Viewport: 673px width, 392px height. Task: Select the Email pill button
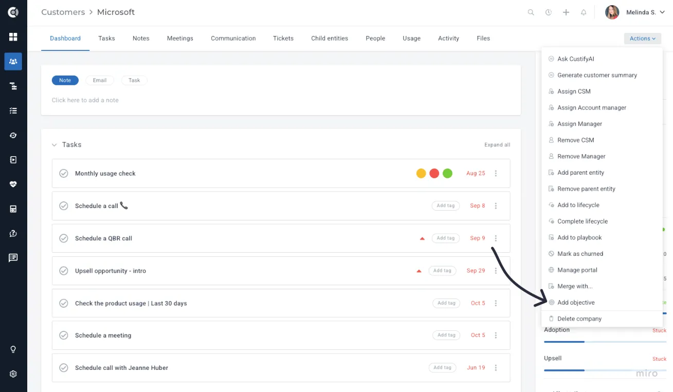coord(100,80)
